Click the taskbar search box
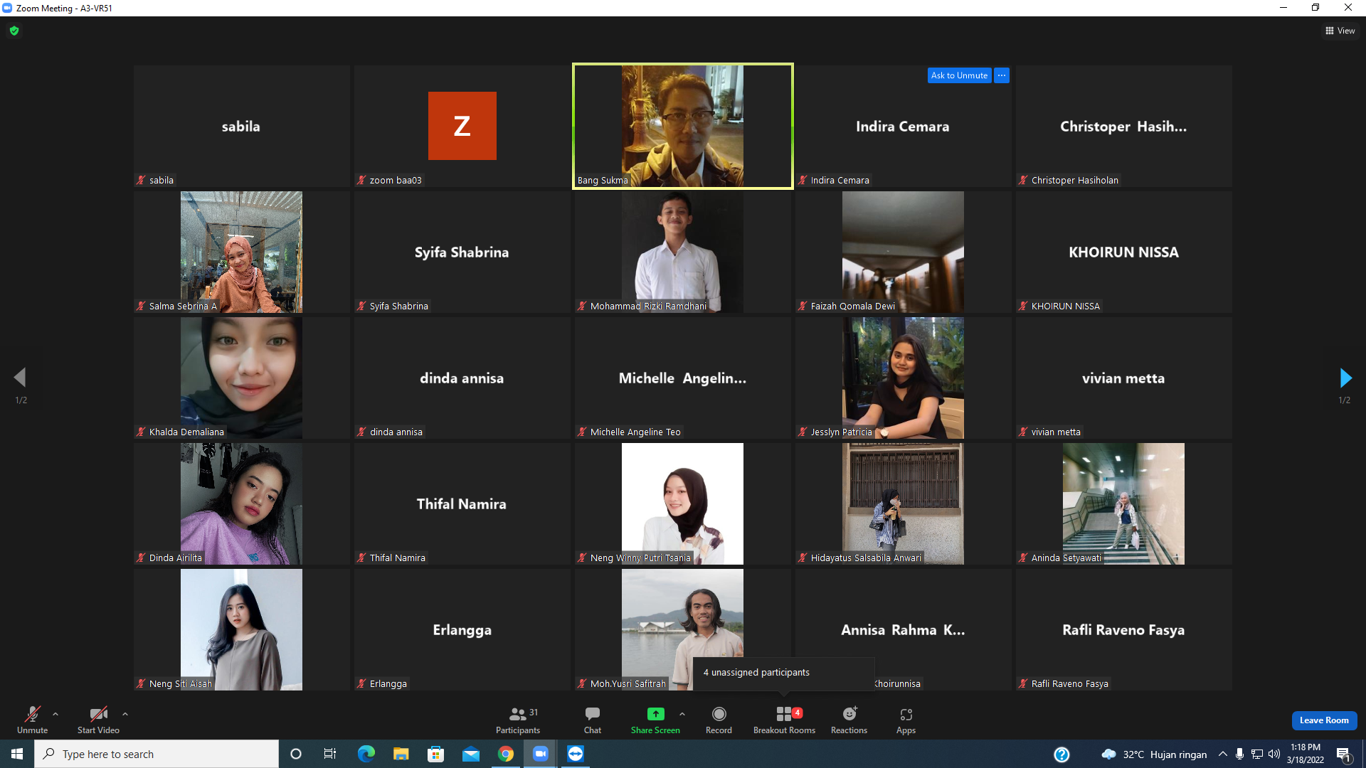 157,754
